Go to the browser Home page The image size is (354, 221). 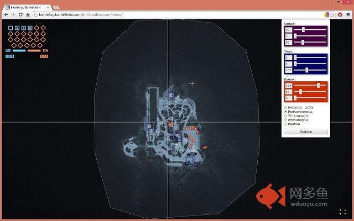click(28, 15)
